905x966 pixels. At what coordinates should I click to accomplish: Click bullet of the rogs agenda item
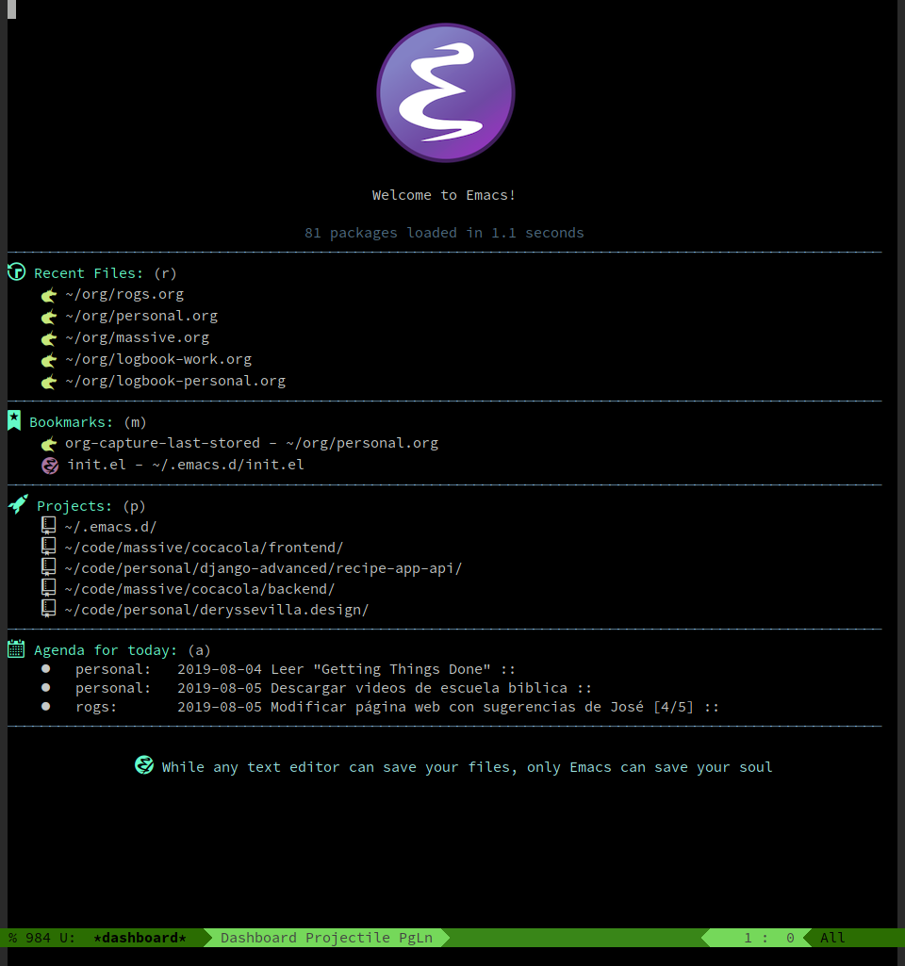[45, 706]
